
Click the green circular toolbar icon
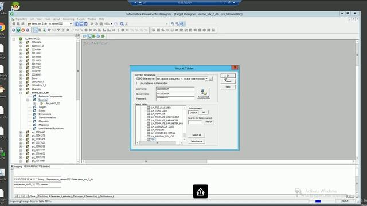click(18, 30)
